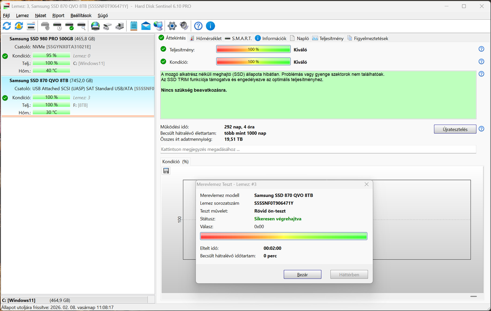Select Samsung SSD 870 QVO 8TB disk
This screenshot has width=491, height=311.
78,97
